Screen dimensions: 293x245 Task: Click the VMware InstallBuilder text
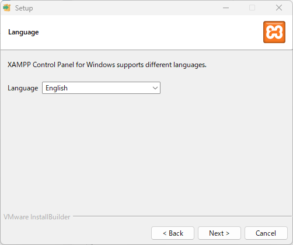tap(37, 217)
